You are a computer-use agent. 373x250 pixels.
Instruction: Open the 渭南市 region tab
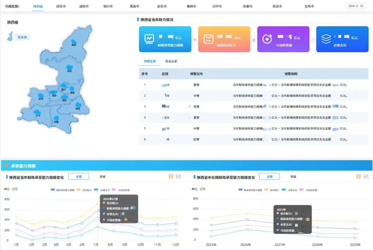(134, 7)
